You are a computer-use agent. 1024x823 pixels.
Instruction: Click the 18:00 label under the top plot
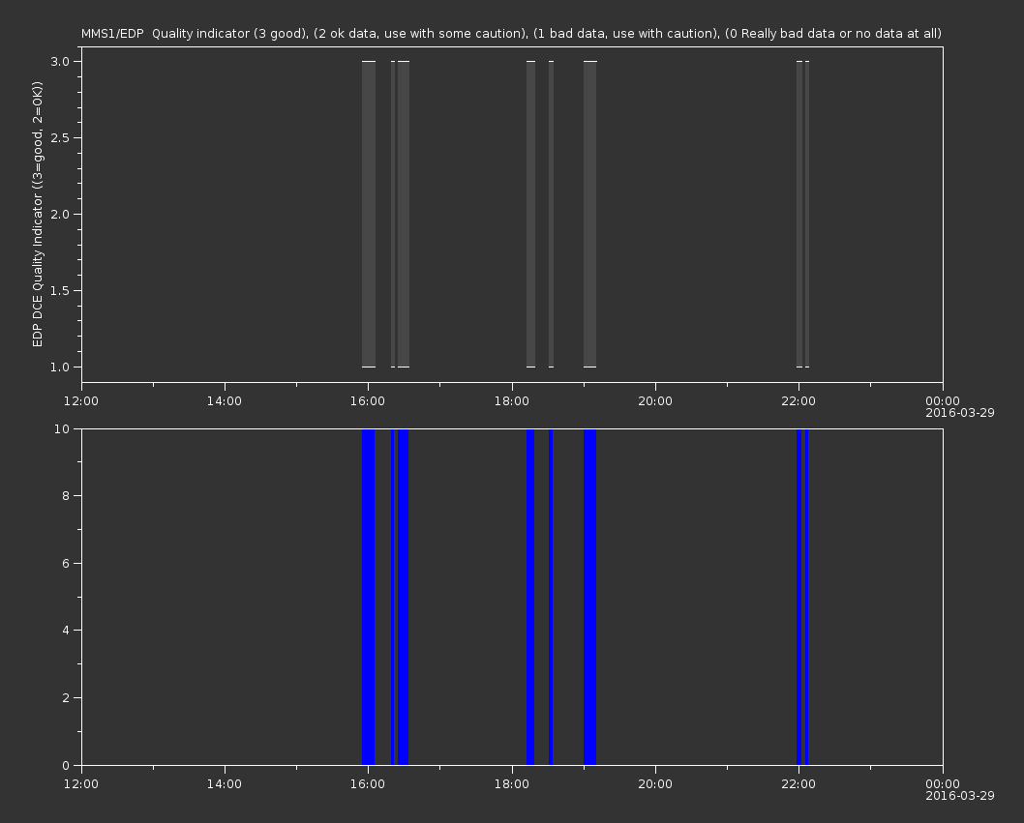tap(511, 400)
